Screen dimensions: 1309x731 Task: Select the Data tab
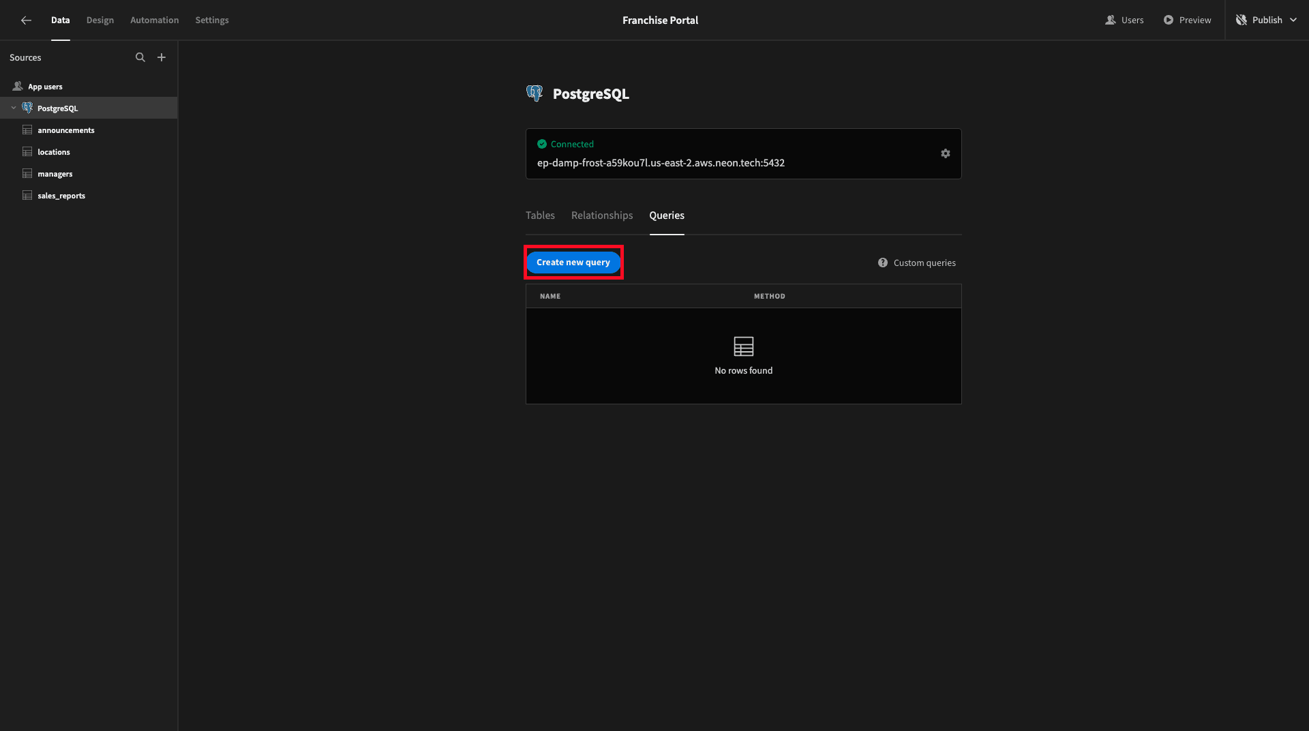[x=61, y=20]
